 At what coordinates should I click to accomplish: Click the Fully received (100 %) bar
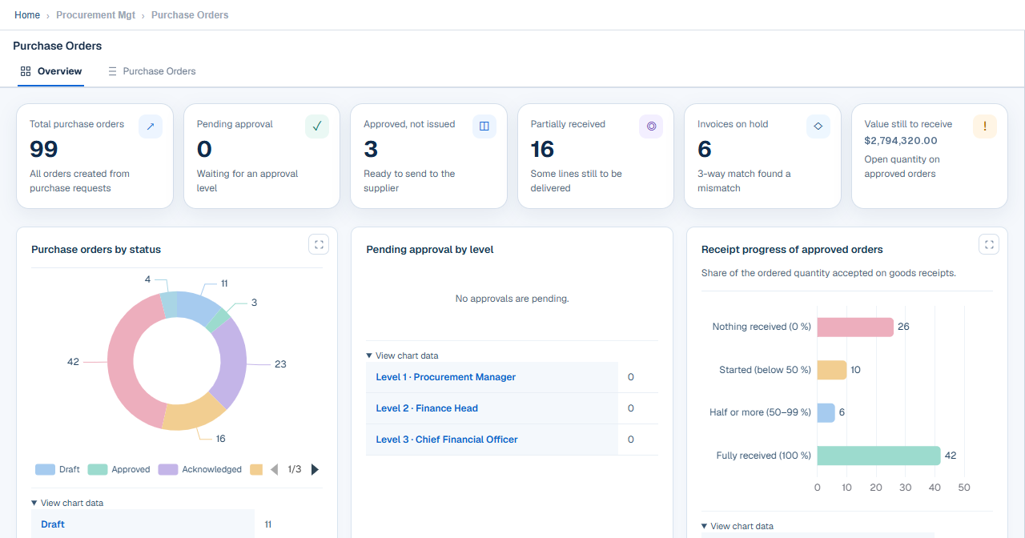click(878, 456)
